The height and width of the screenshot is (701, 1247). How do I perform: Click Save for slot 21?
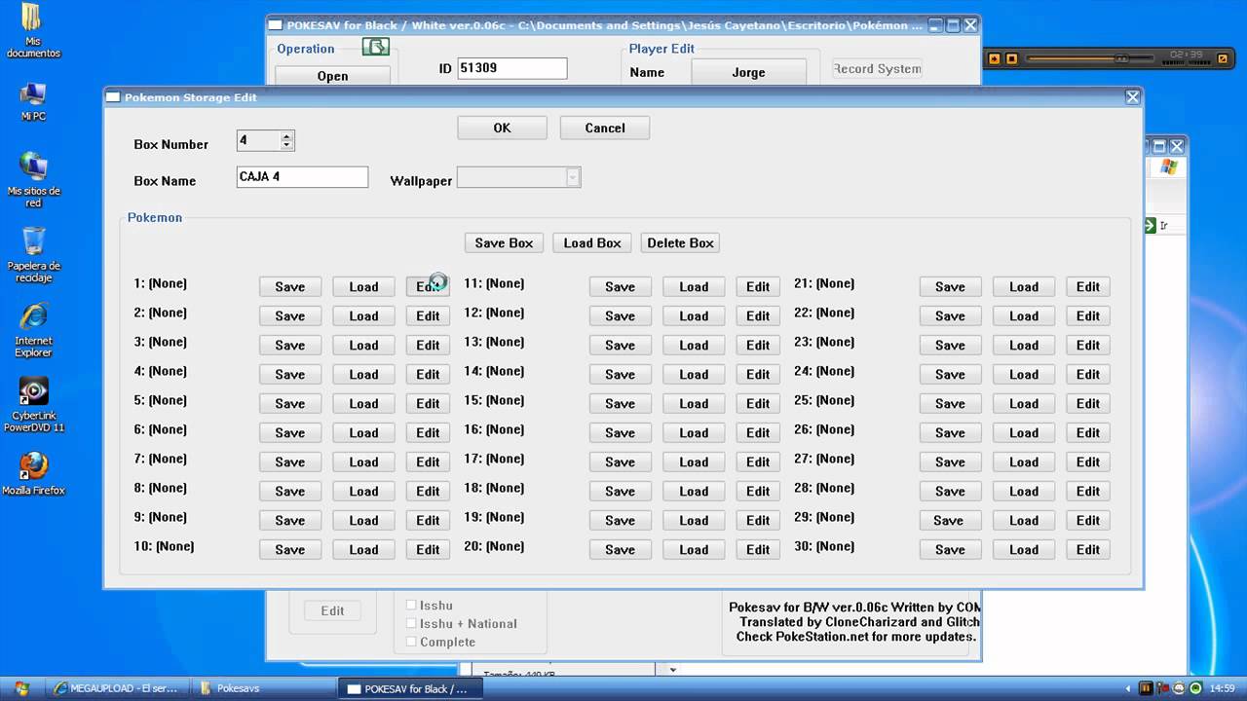951,286
